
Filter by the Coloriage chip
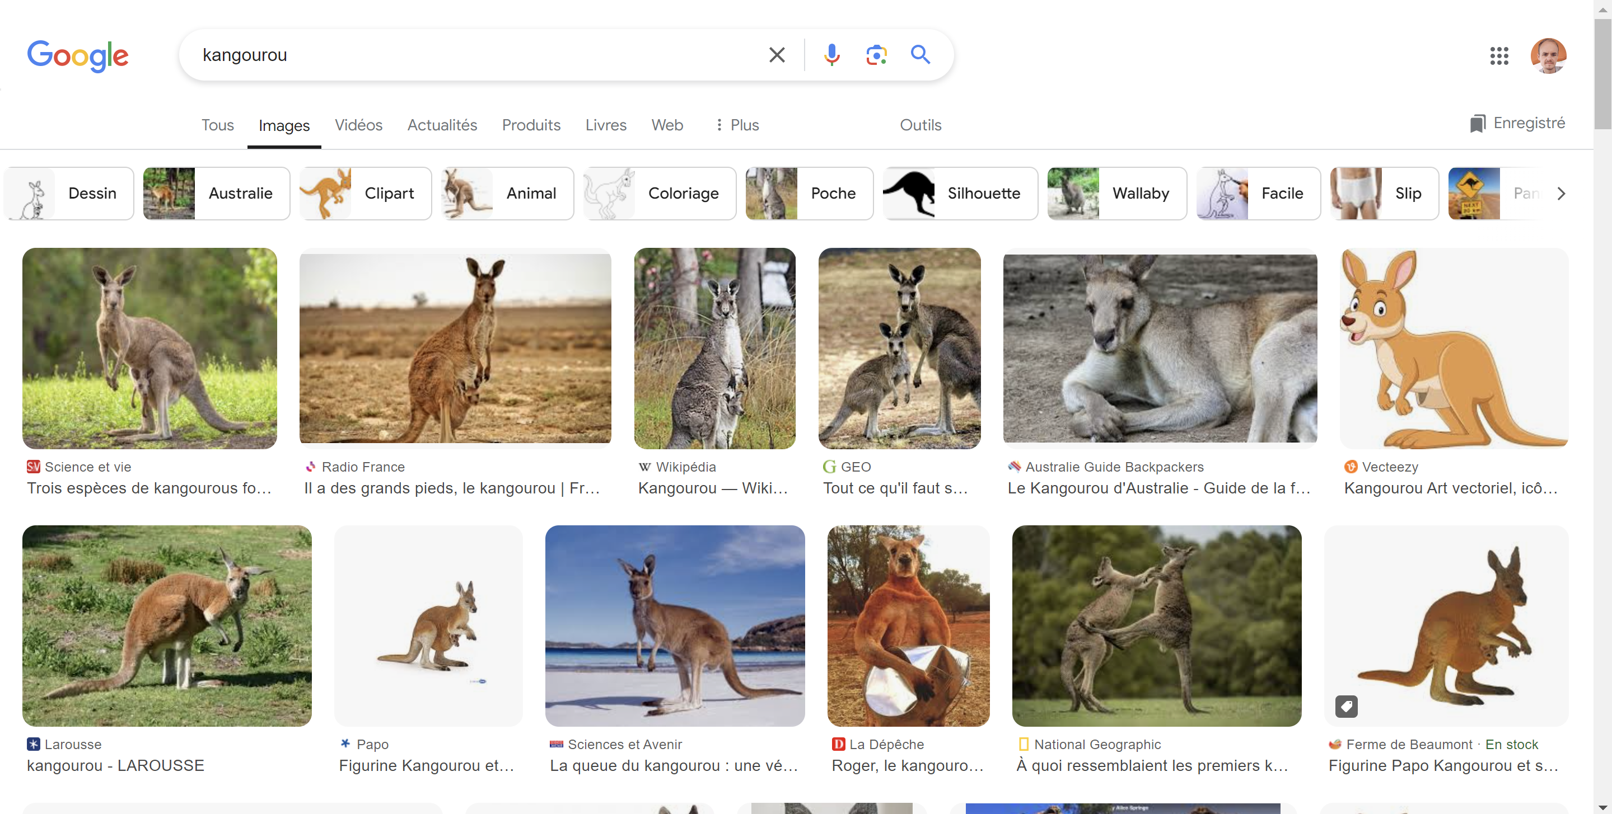[660, 193]
